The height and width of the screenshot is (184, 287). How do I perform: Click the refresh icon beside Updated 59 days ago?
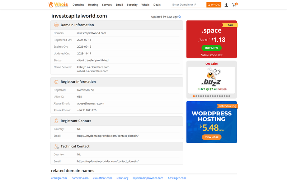[180, 17]
